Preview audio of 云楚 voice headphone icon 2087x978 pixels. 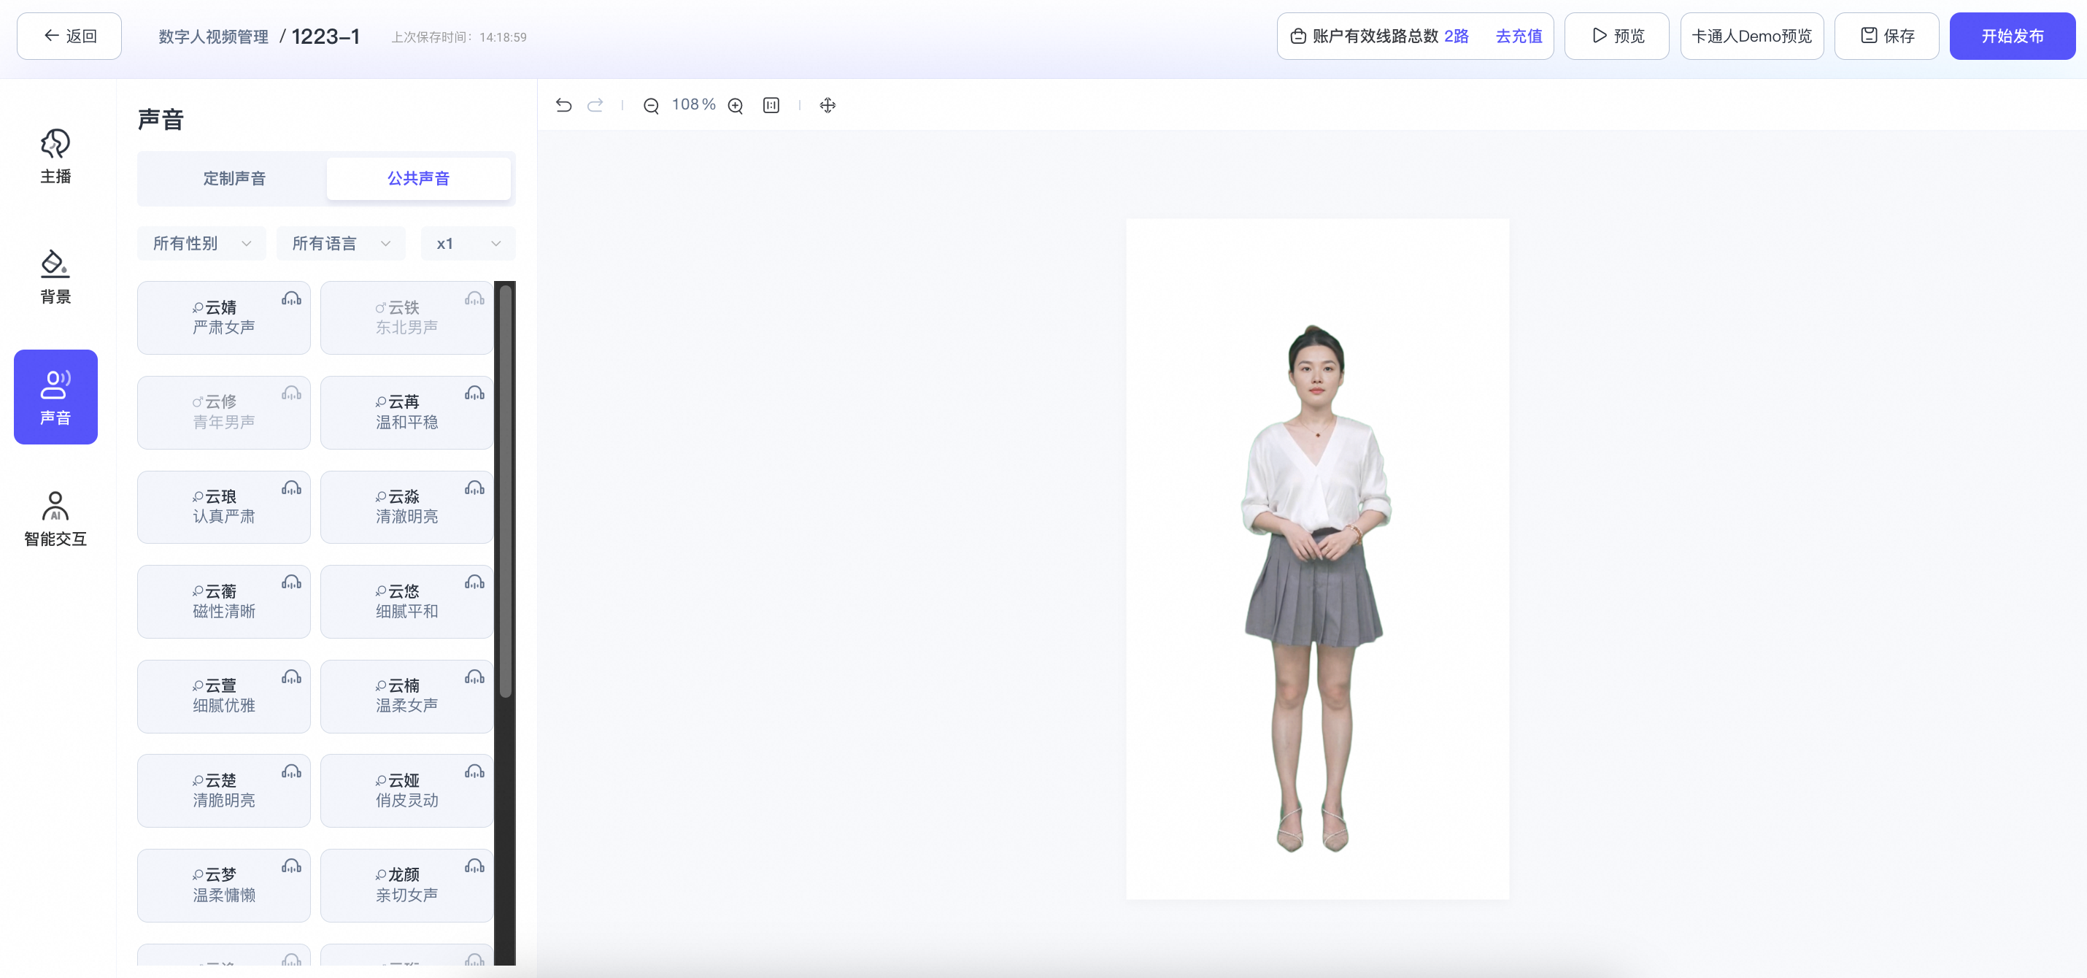(x=292, y=772)
